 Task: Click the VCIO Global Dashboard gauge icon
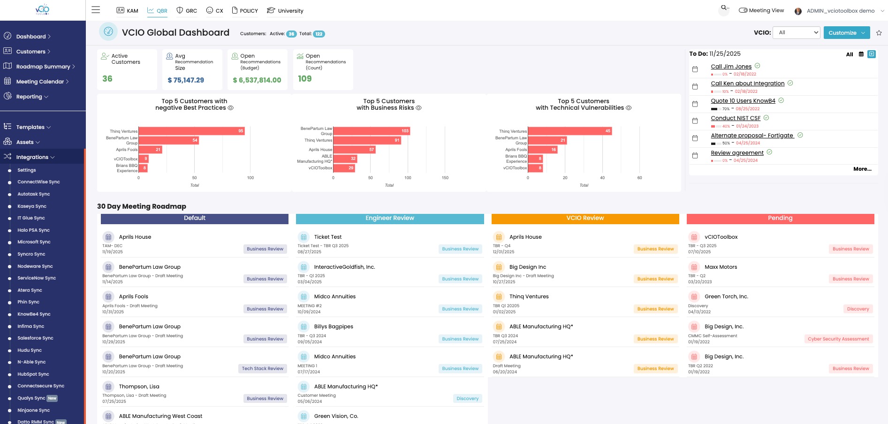tap(108, 31)
